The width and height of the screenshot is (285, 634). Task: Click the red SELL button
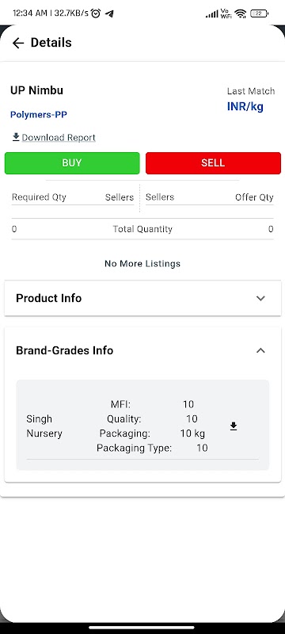pos(213,163)
